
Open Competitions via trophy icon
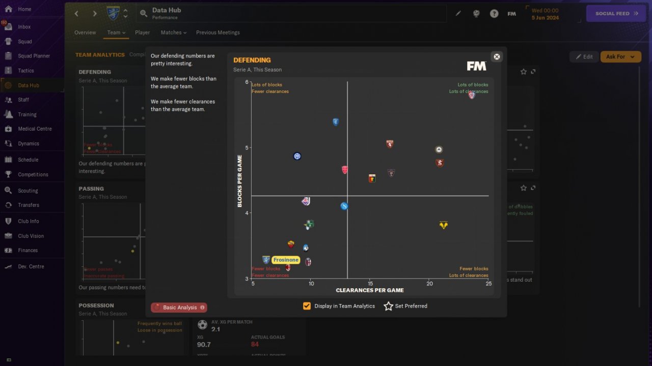[x=8, y=174]
